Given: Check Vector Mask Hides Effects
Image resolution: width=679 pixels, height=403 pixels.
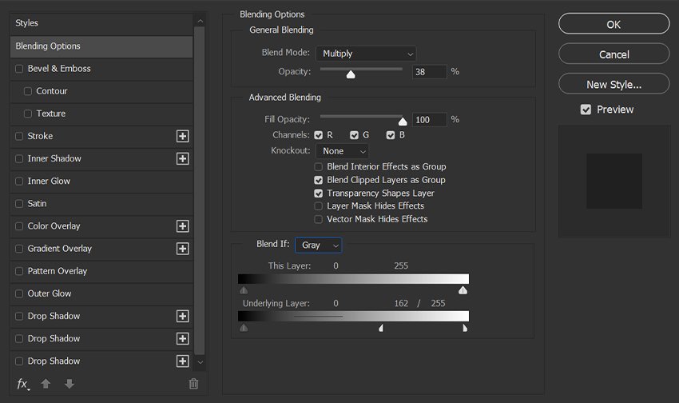Looking at the screenshot, I should click(318, 219).
